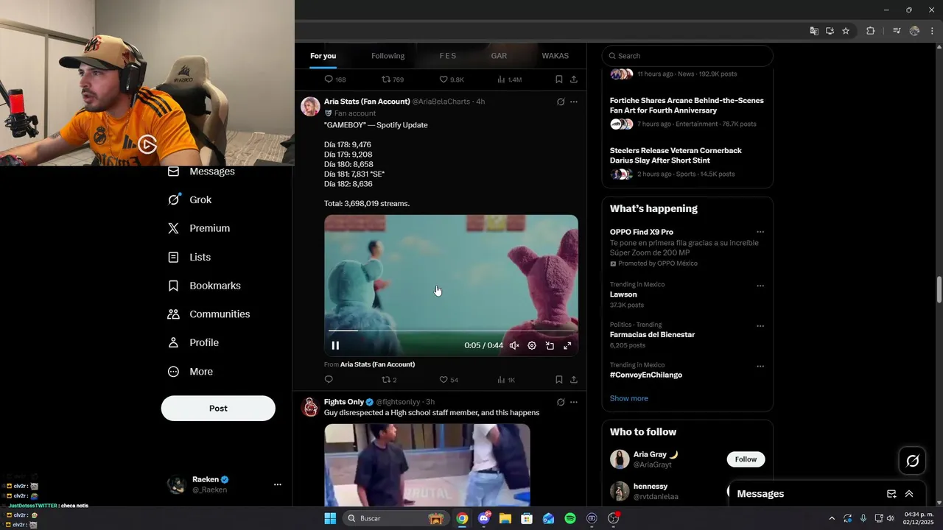Open more options for Farmacias del Bienestar
Image resolution: width=943 pixels, height=530 pixels.
click(x=760, y=326)
